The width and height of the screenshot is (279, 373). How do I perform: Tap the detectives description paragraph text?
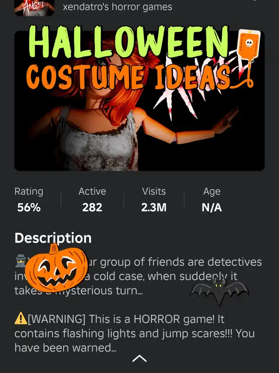click(138, 276)
